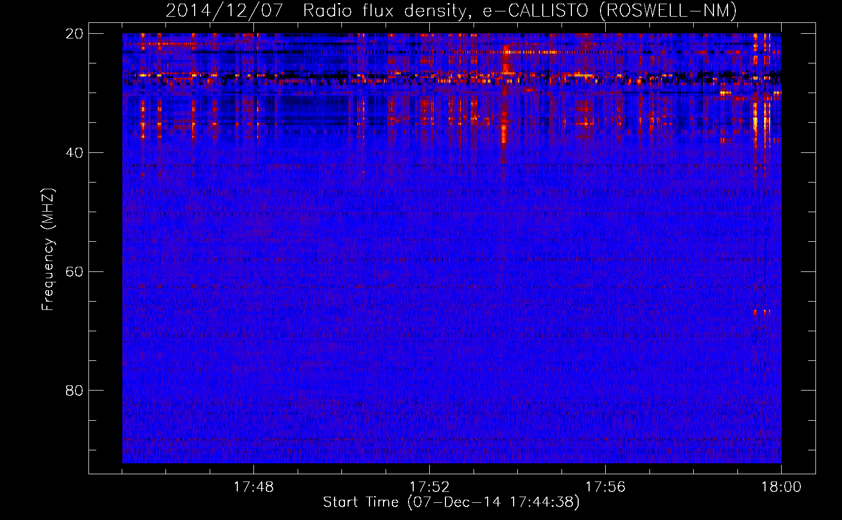Image resolution: width=842 pixels, height=520 pixels.
Task: Click the 17:52 time tick label
Action: tap(429, 487)
